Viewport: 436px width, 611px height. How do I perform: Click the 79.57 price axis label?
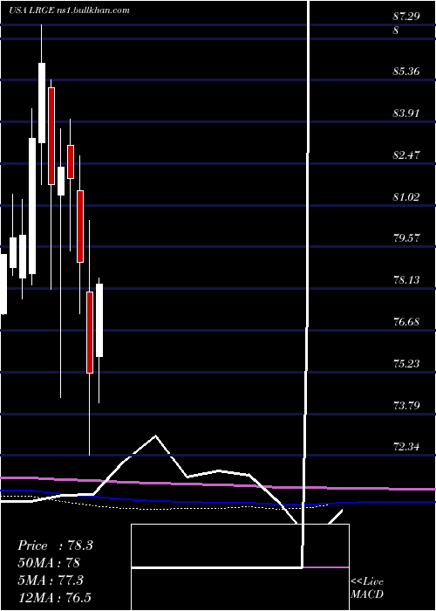click(x=406, y=238)
